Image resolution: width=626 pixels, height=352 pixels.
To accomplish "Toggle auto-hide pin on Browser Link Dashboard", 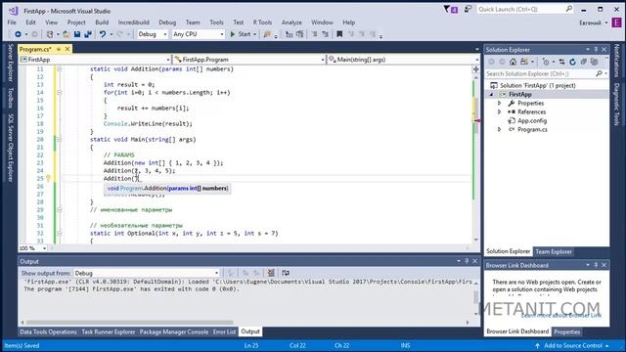I will 596,265.
